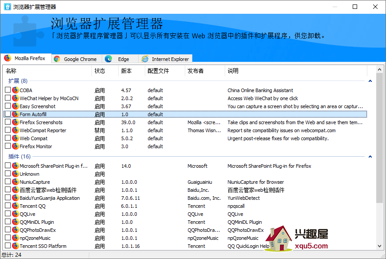Image resolution: width=386 pixels, height=259 pixels.
Task: Switch to the Edge tab
Action: click(x=120, y=59)
